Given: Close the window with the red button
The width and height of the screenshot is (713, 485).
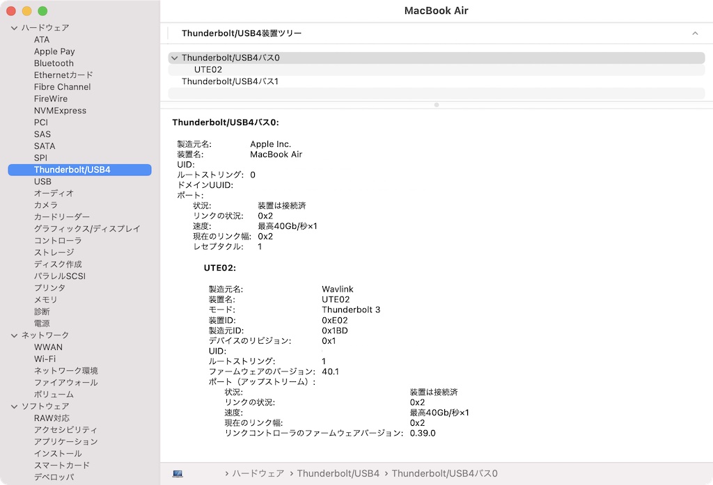Looking at the screenshot, I should tap(11, 11).
